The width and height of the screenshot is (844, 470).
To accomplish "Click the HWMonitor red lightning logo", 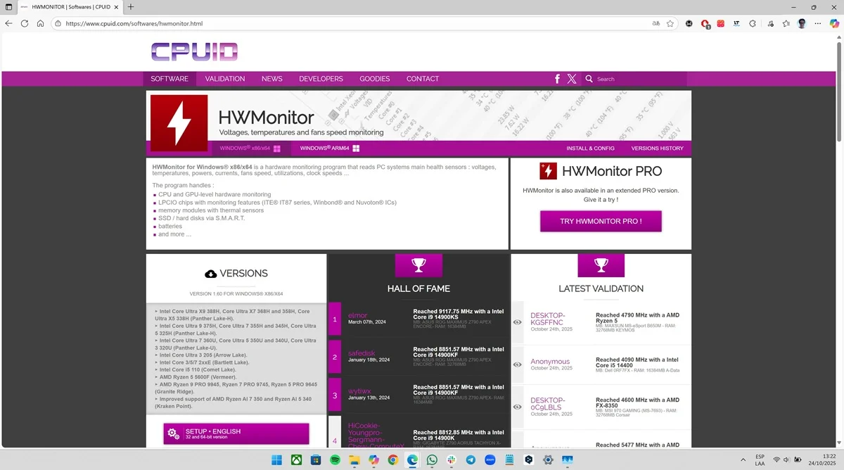I will [x=179, y=123].
